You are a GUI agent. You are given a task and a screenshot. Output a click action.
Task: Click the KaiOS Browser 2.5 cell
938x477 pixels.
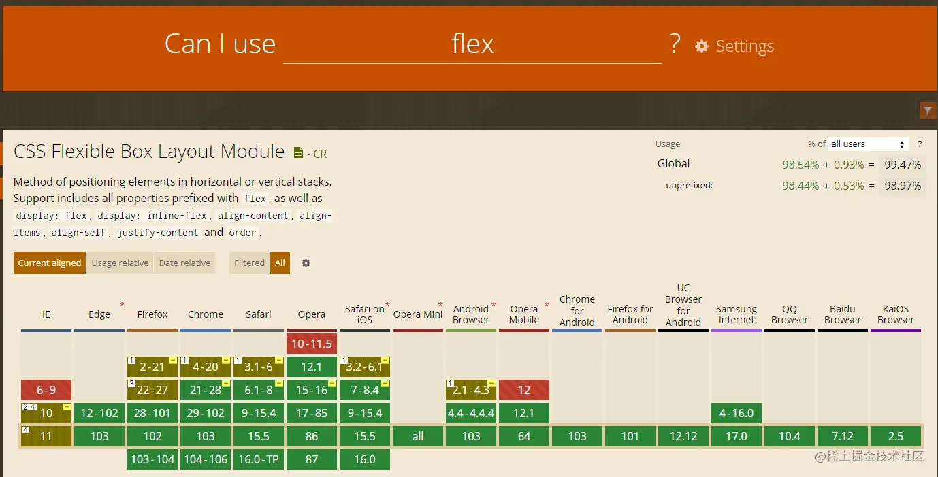point(896,436)
